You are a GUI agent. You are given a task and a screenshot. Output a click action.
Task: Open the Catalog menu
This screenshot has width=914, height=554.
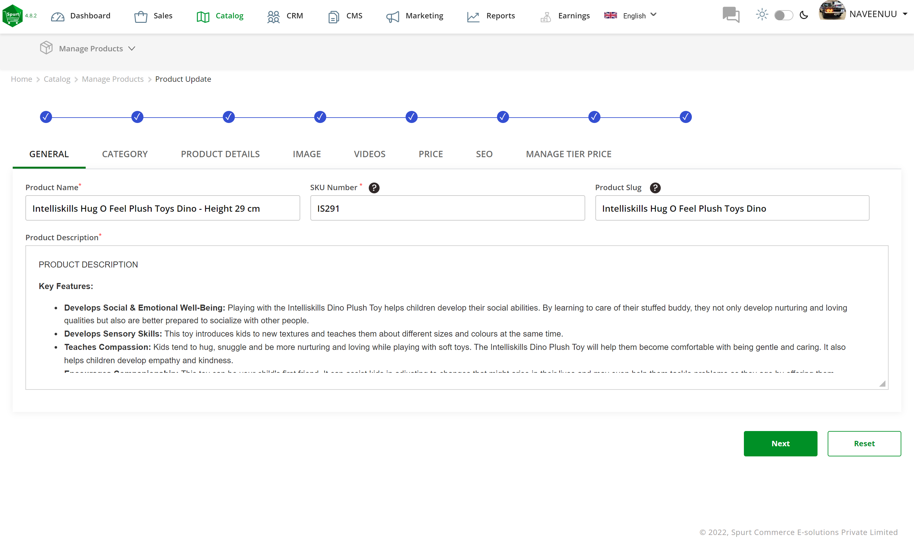tap(229, 16)
